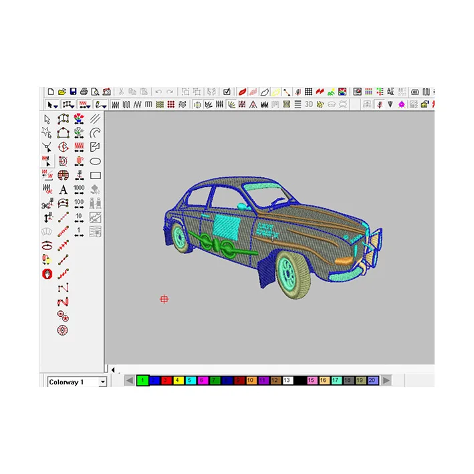Pick green color swatch number 1

tap(142, 380)
